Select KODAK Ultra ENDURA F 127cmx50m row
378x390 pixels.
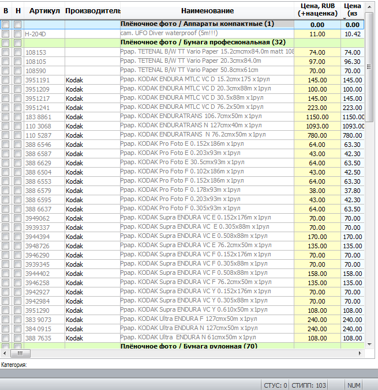(x=182, y=319)
